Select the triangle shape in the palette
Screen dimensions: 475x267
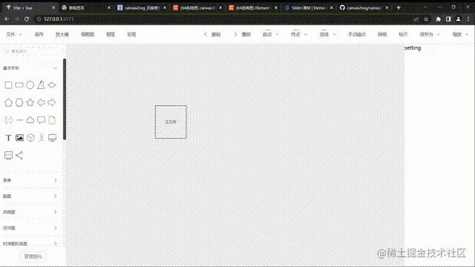coord(41,85)
